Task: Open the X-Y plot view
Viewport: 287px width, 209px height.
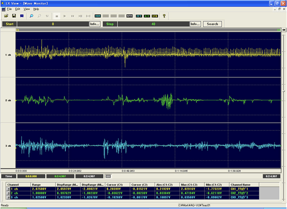Action: click(x=147, y=16)
